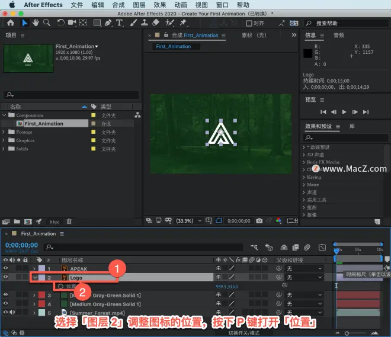Expand the Solids folder
The width and height of the screenshot is (391, 337).
tap(4, 149)
